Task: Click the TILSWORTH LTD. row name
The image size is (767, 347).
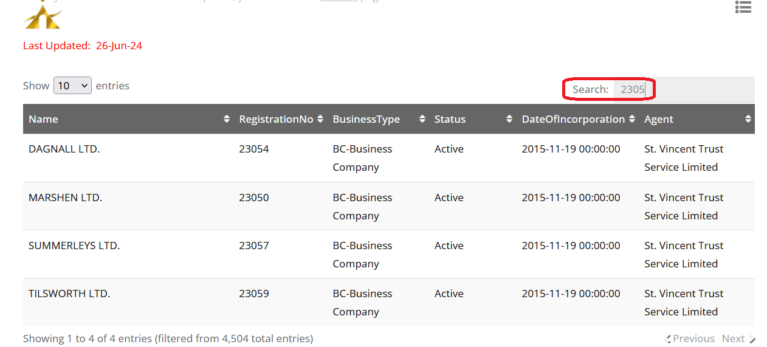Action: coord(69,294)
